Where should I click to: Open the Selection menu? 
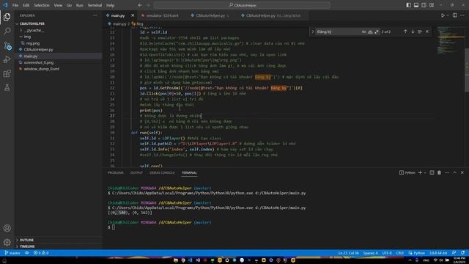point(42,5)
